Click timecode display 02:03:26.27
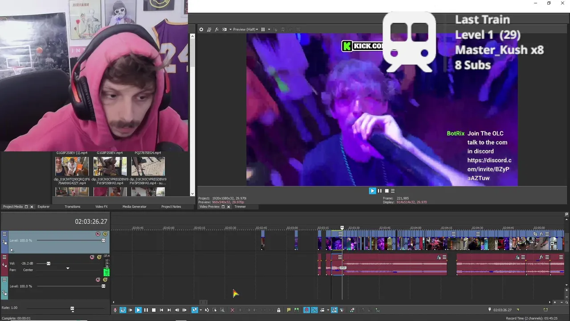This screenshot has height=321, width=570. click(x=91, y=222)
